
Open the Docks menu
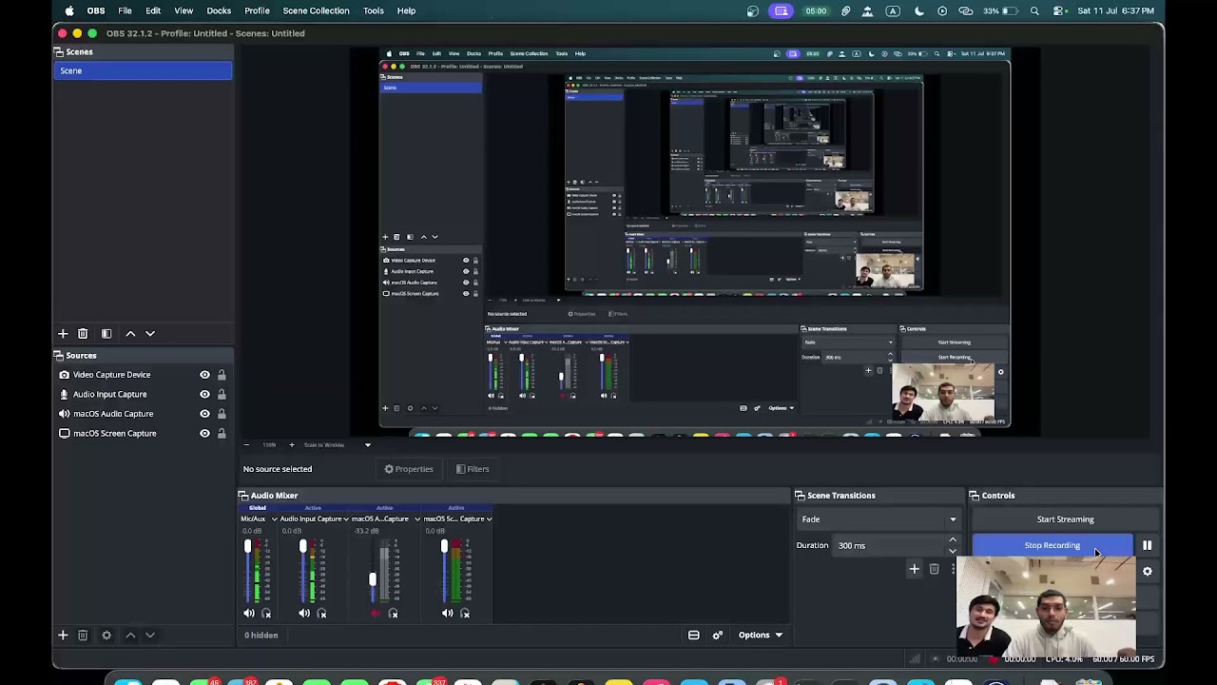point(219,10)
